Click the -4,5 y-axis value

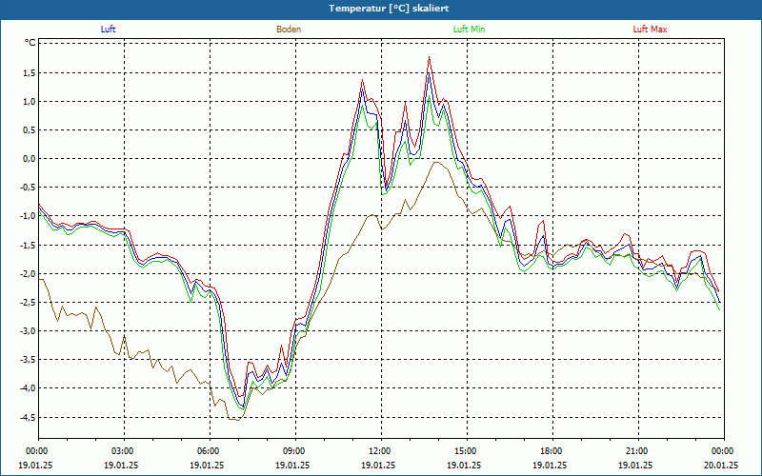28,417
